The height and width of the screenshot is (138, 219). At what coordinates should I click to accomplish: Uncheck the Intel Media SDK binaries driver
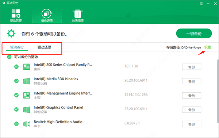point(16,81)
